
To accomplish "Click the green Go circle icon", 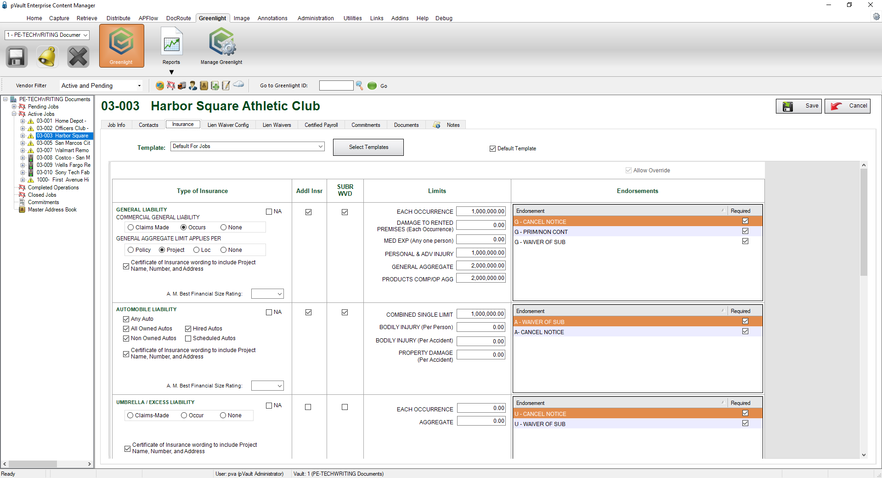I will coord(372,85).
